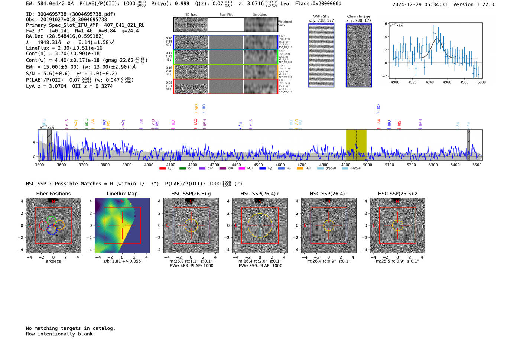Click the Gaussian emission line fit plot
This screenshot has width=520, height=354.
[435, 51]
